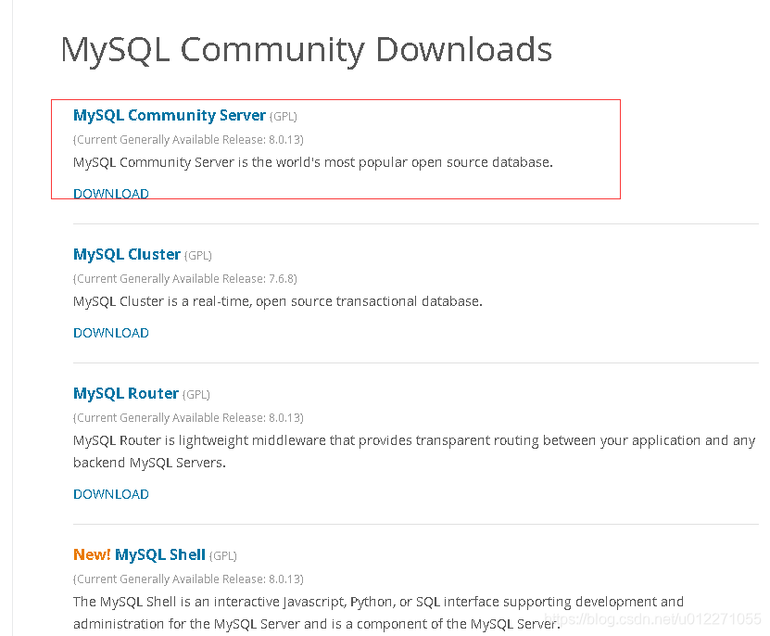770x636 pixels.
Task: Click the 'real-time, open source transactional database' sentence
Action: pos(278,301)
